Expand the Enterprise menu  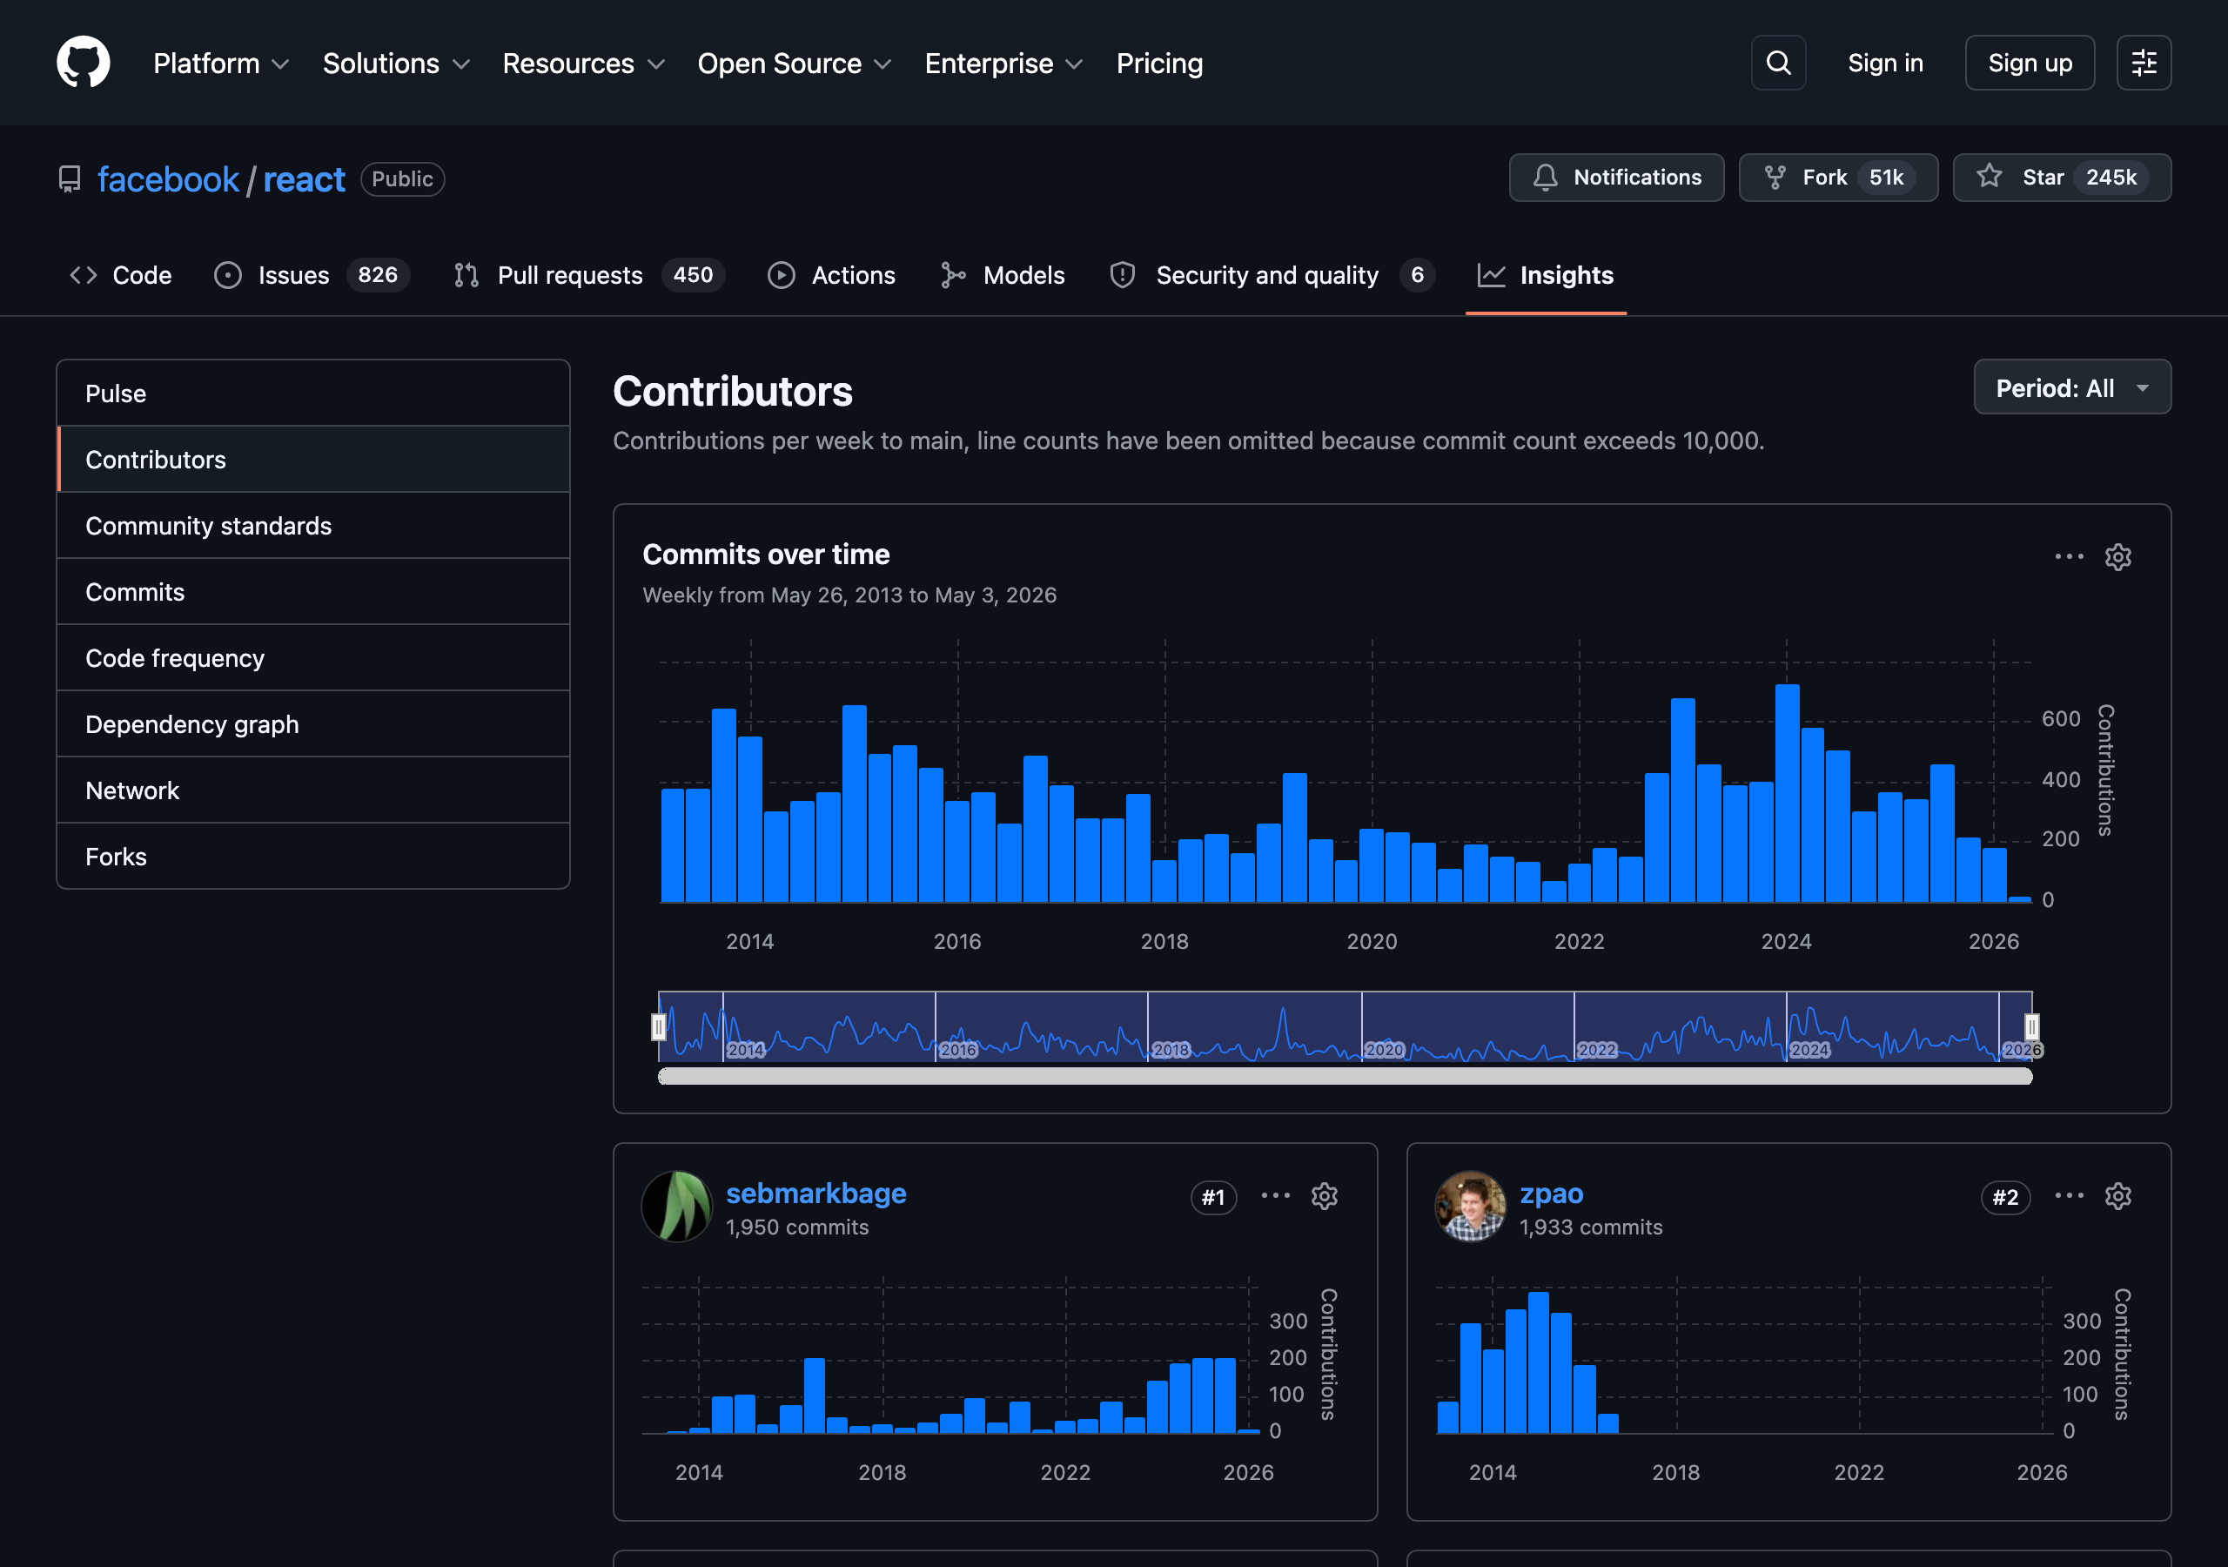(1004, 64)
